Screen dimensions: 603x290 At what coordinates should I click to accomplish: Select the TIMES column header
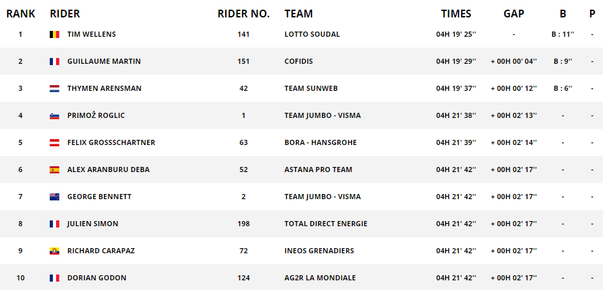tap(456, 14)
